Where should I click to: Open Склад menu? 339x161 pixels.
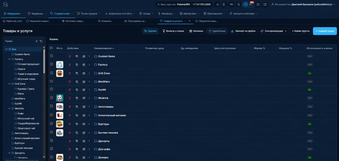pos(146,14)
